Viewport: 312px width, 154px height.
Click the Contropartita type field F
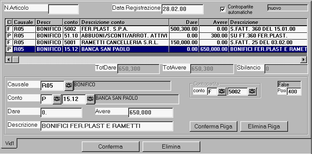pos(212,91)
